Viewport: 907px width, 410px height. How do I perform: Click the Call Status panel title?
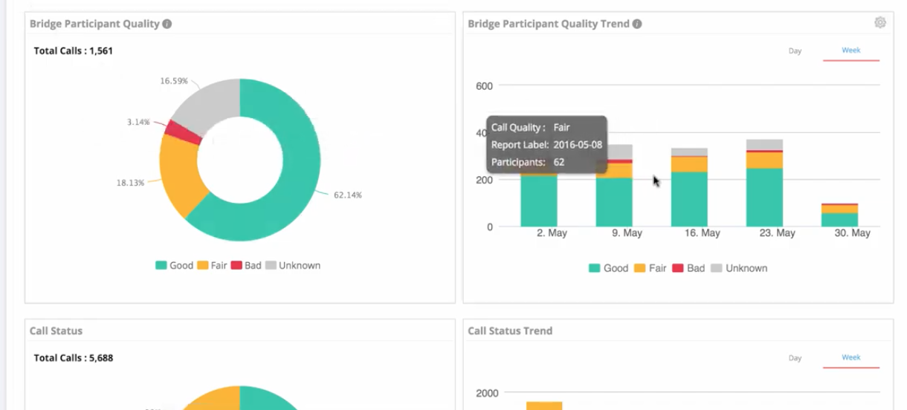[56, 331]
